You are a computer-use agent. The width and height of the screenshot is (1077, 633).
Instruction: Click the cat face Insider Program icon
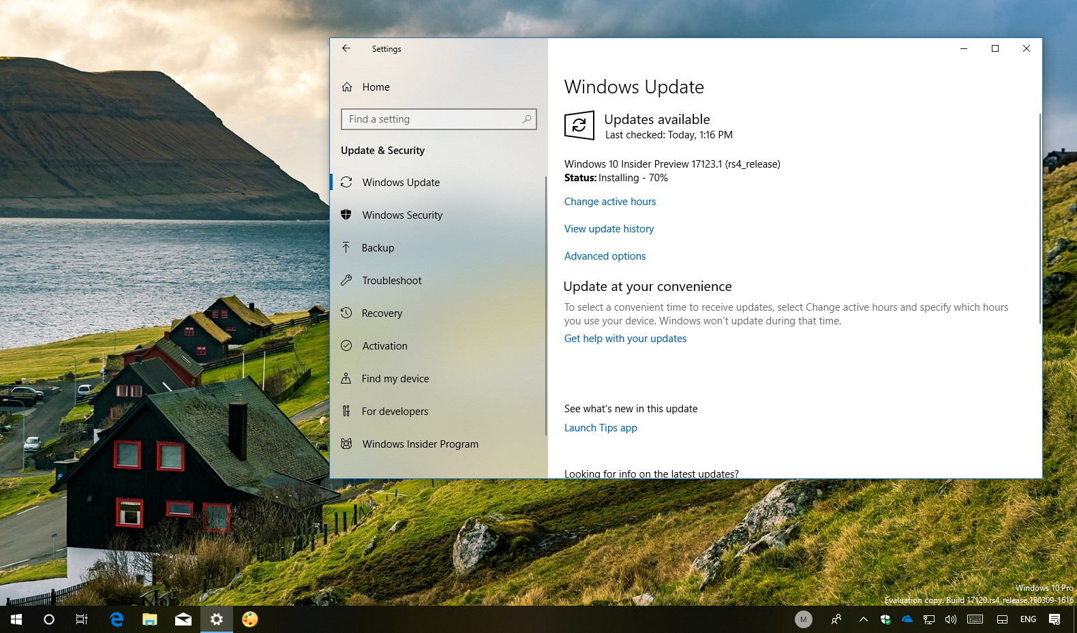pos(346,444)
